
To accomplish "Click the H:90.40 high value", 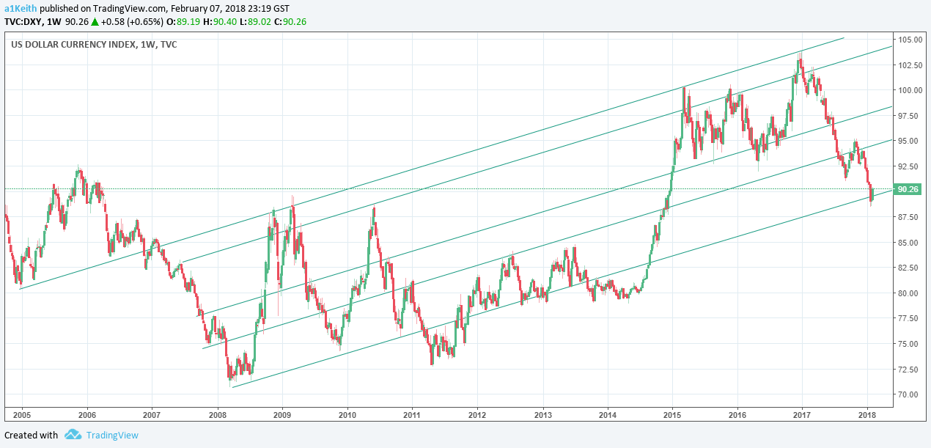I will tap(220, 21).
